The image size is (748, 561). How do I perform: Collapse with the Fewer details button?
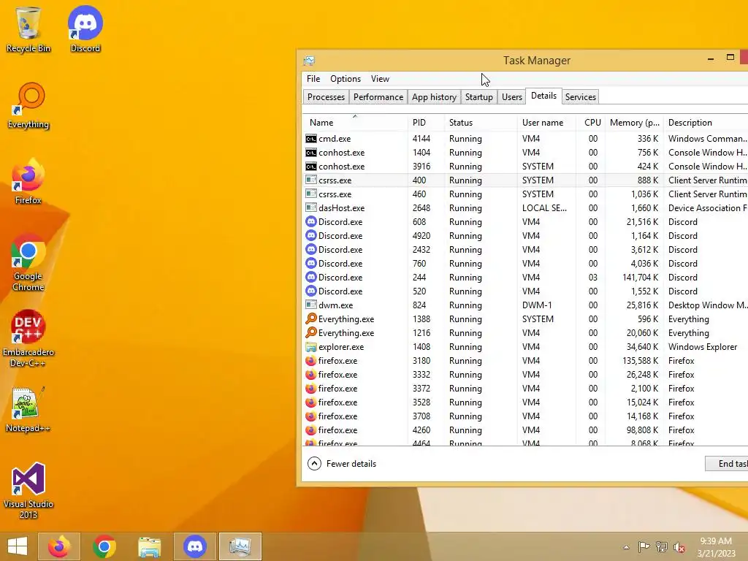point(342,464)
